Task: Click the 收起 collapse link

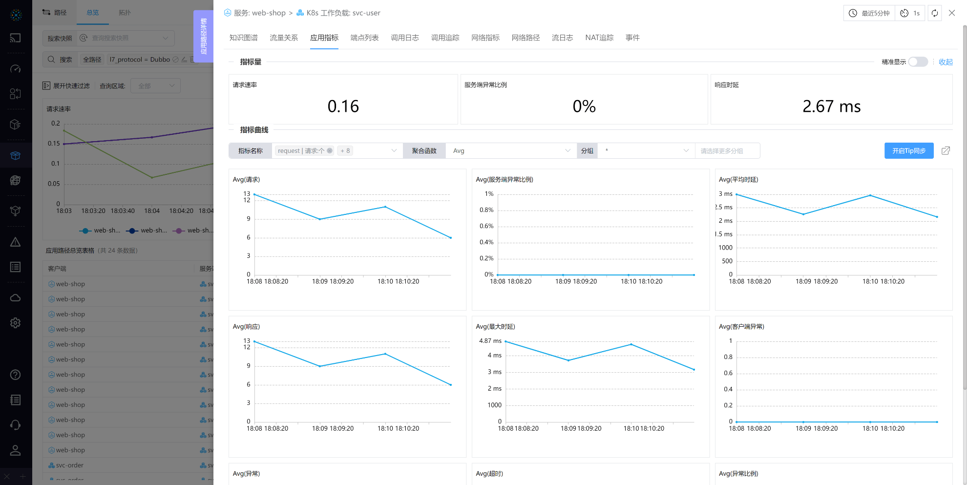Action: (946, 62)
